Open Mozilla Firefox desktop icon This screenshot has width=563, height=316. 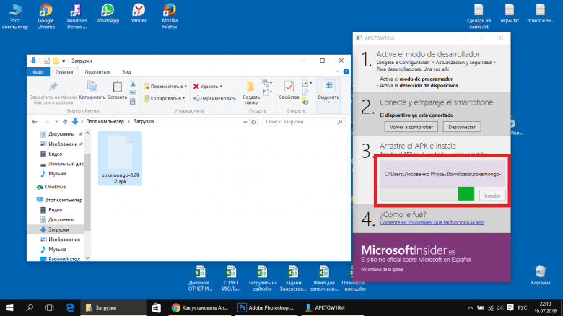pos(170,17)
